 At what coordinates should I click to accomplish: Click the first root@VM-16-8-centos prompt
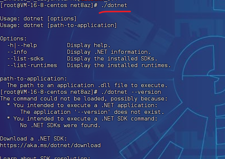pos(49,6)
